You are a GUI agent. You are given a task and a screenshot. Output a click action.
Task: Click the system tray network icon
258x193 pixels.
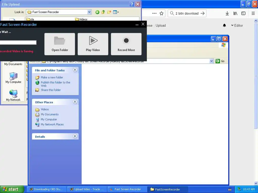coord(239,189)
